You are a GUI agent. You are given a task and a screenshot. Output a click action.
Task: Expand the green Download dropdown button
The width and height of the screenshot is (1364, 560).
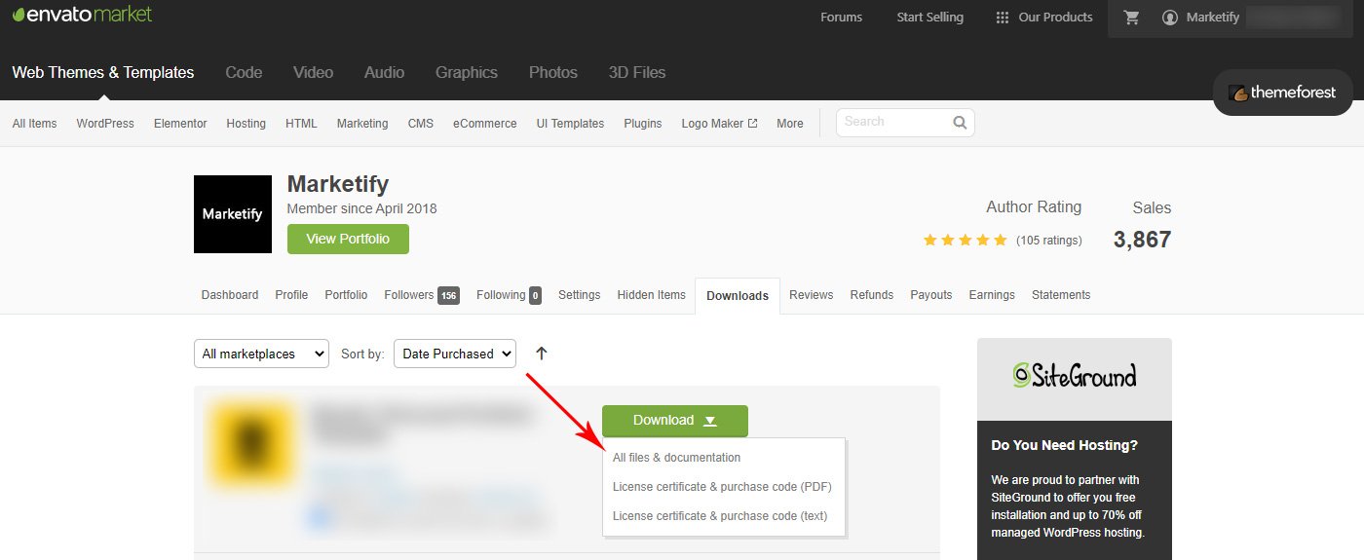click(x=674, y=421)
